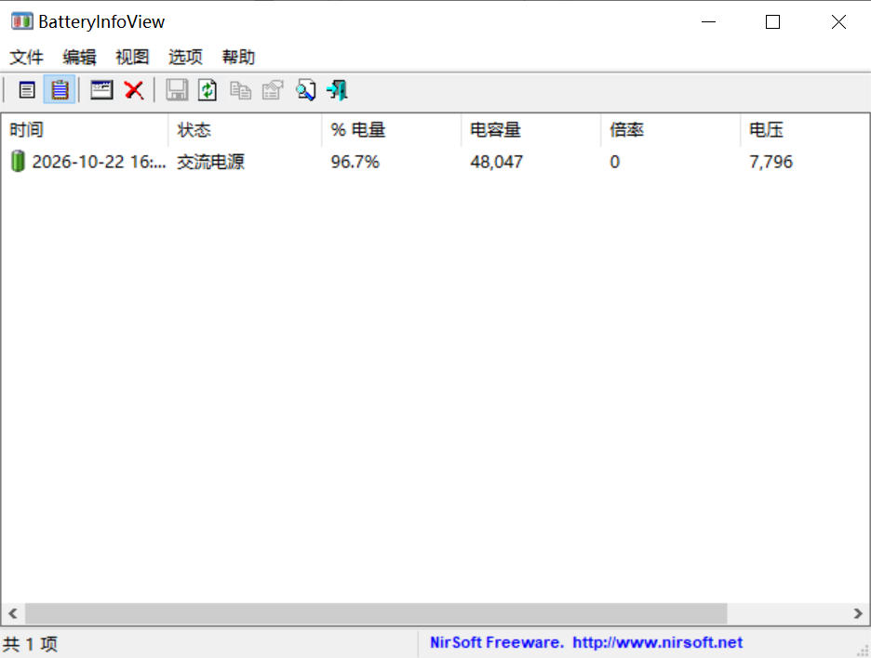
Task: Sort by the % 电量 column header
Action: [391, 130]
